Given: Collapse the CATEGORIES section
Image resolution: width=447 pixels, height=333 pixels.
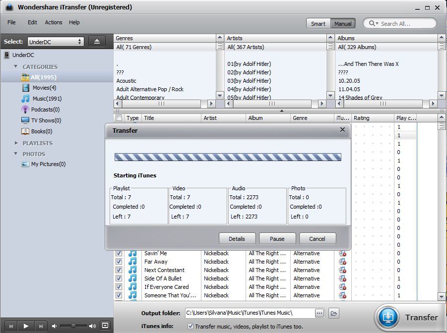Looking at the screenshot, I should click(x=16, y=66).
